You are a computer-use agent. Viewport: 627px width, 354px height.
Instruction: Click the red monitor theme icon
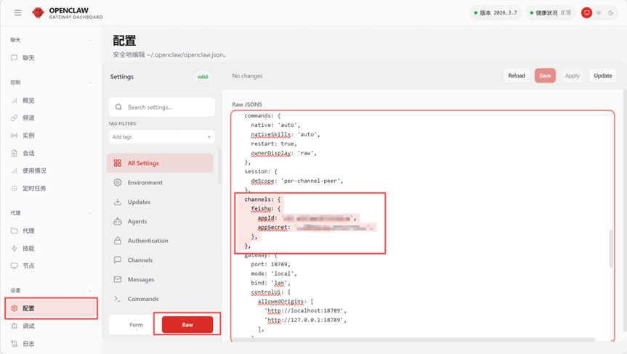[586, 13]
